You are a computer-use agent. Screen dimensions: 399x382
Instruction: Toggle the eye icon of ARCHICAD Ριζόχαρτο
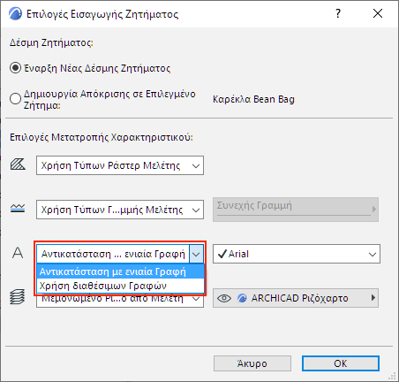tap(224, 298)
